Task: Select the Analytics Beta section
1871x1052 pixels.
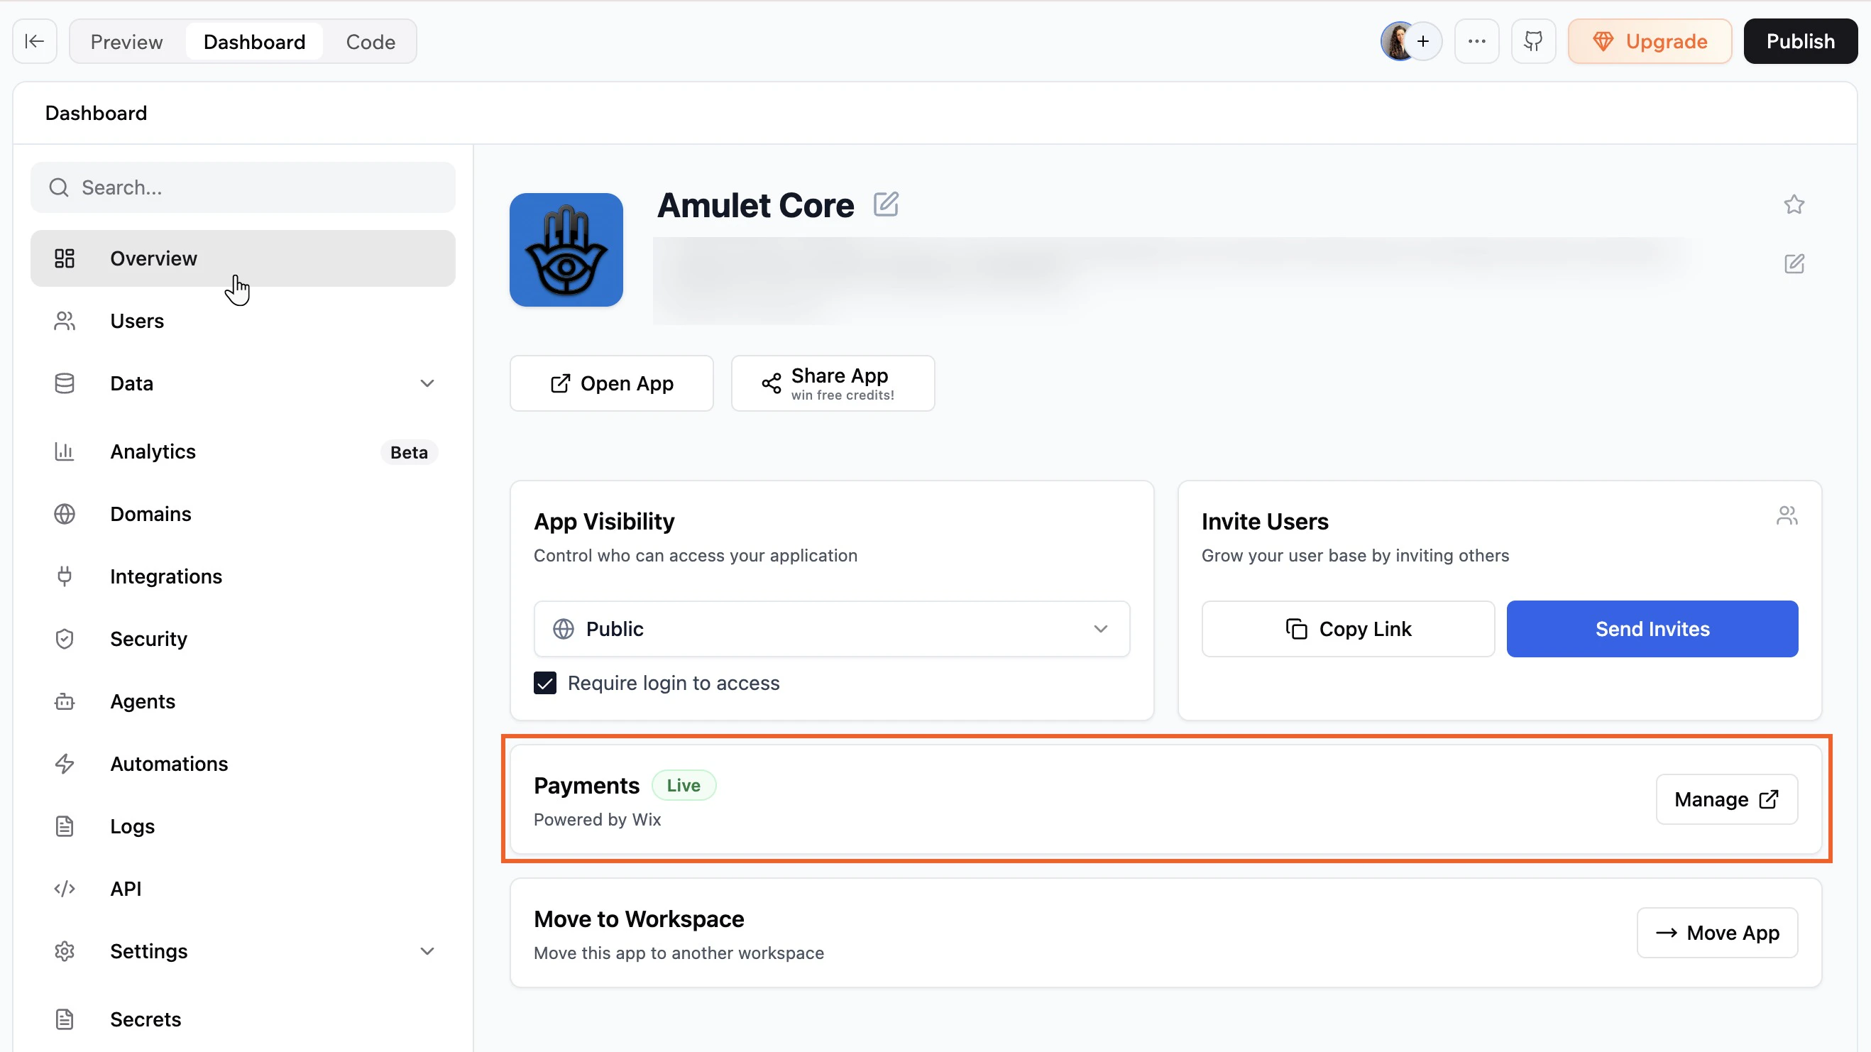Action: tap(153, 451)
